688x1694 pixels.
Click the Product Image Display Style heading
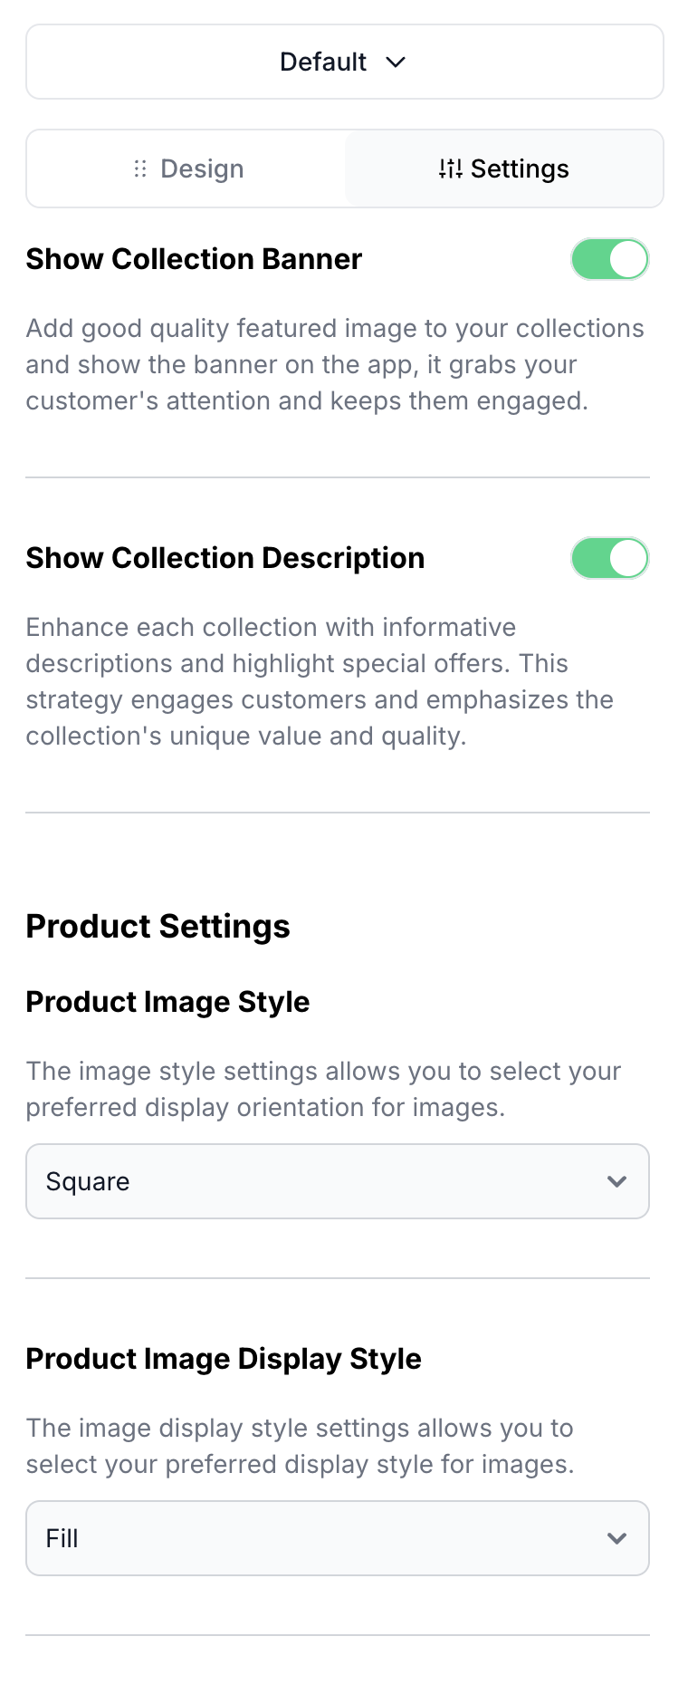[224, 1359]
